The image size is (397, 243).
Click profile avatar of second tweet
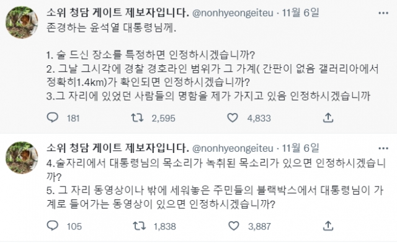tap(22, 158)
